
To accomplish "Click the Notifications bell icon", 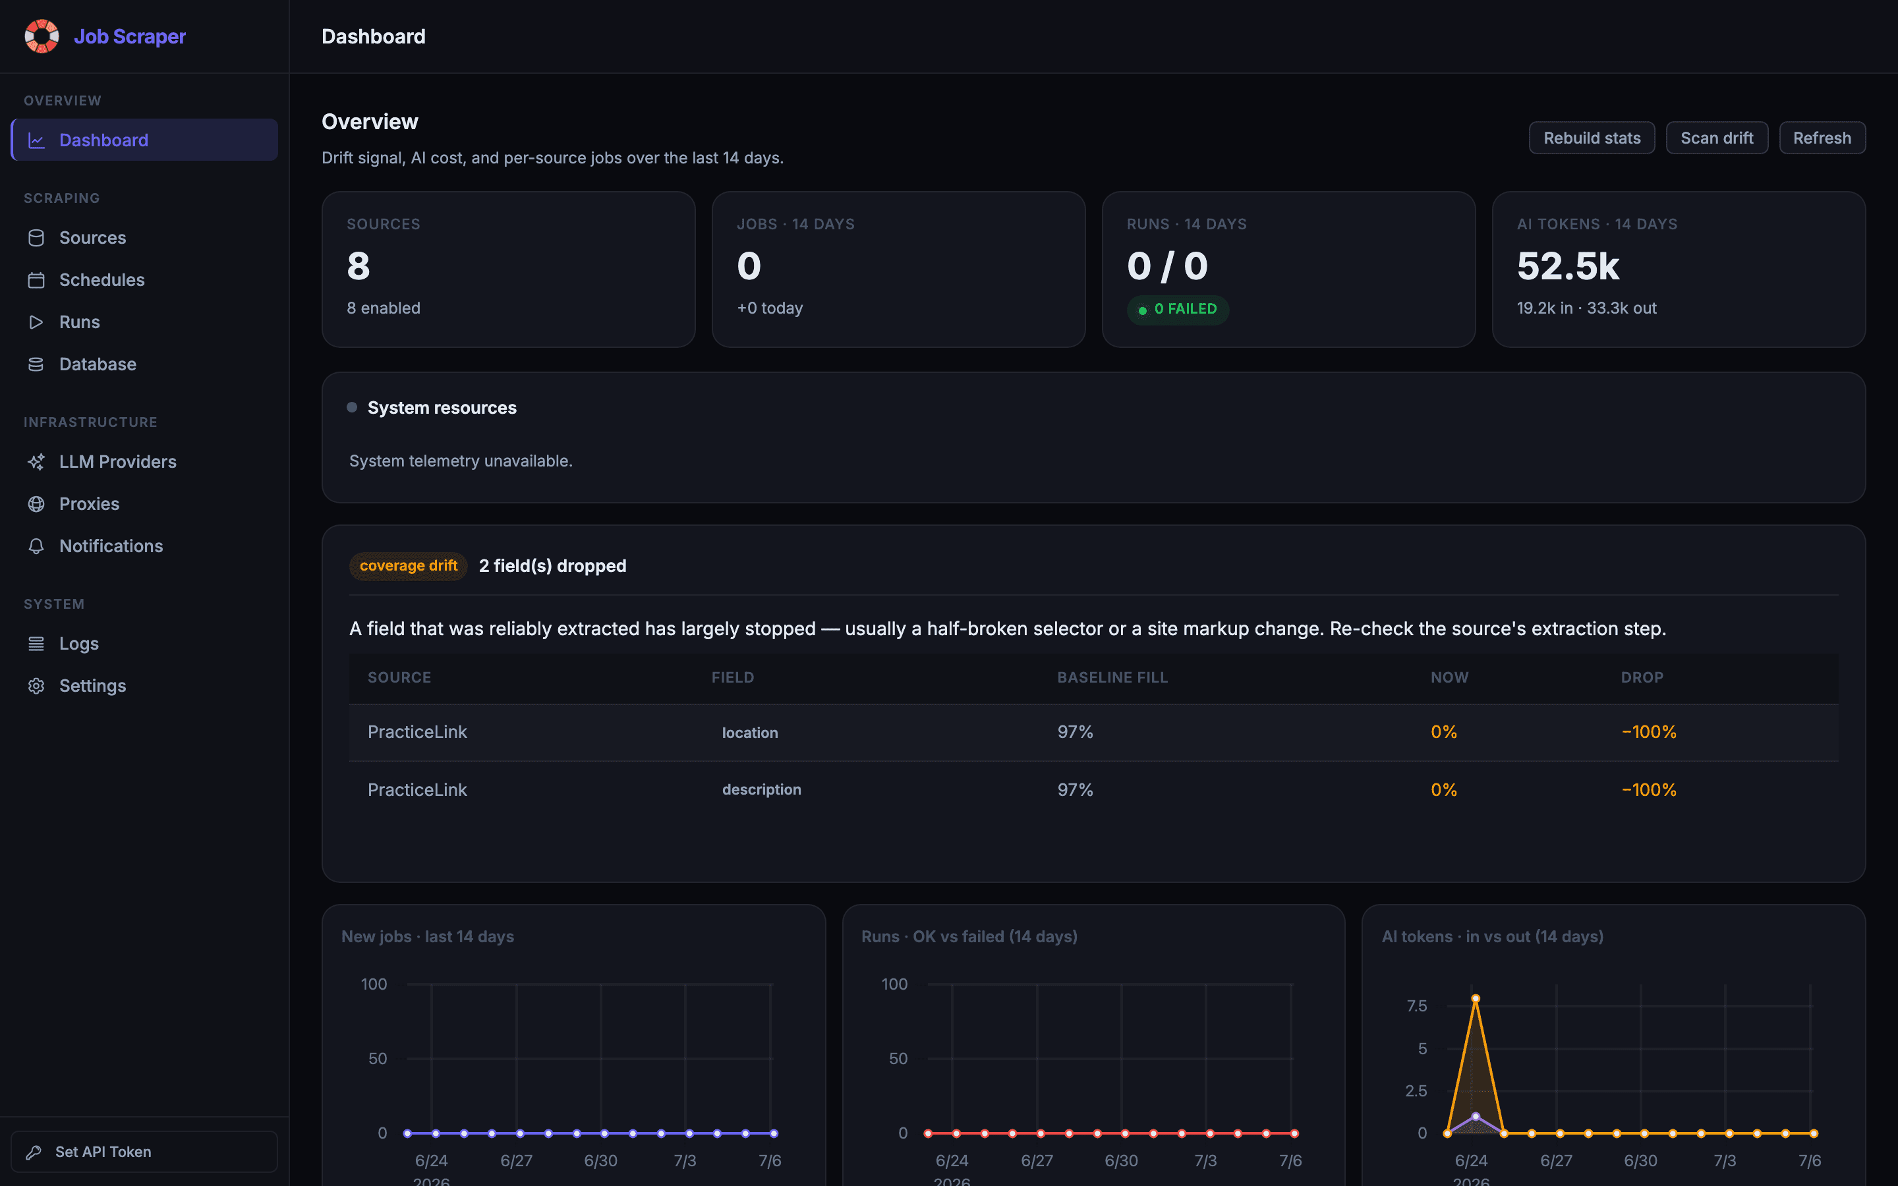I will 36,546.
